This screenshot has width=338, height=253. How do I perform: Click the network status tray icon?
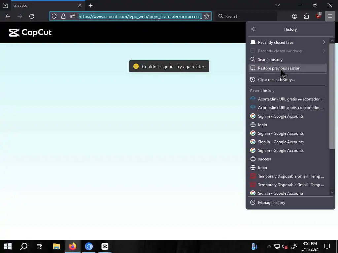[x=277, y=246]
